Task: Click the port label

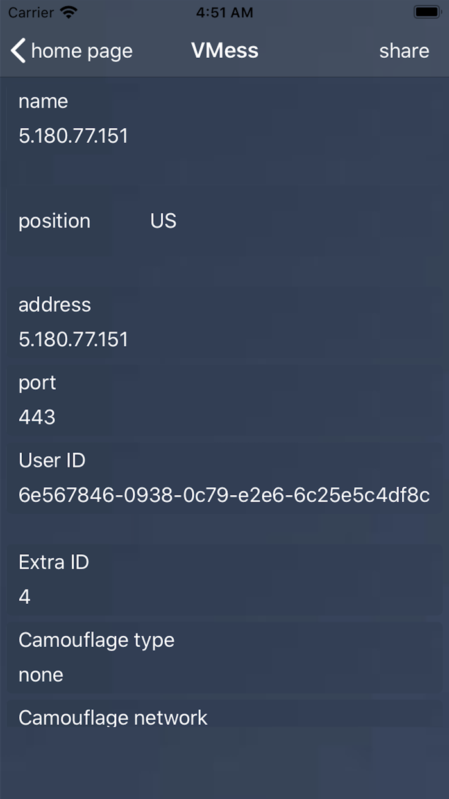Action: click(37, 383)
